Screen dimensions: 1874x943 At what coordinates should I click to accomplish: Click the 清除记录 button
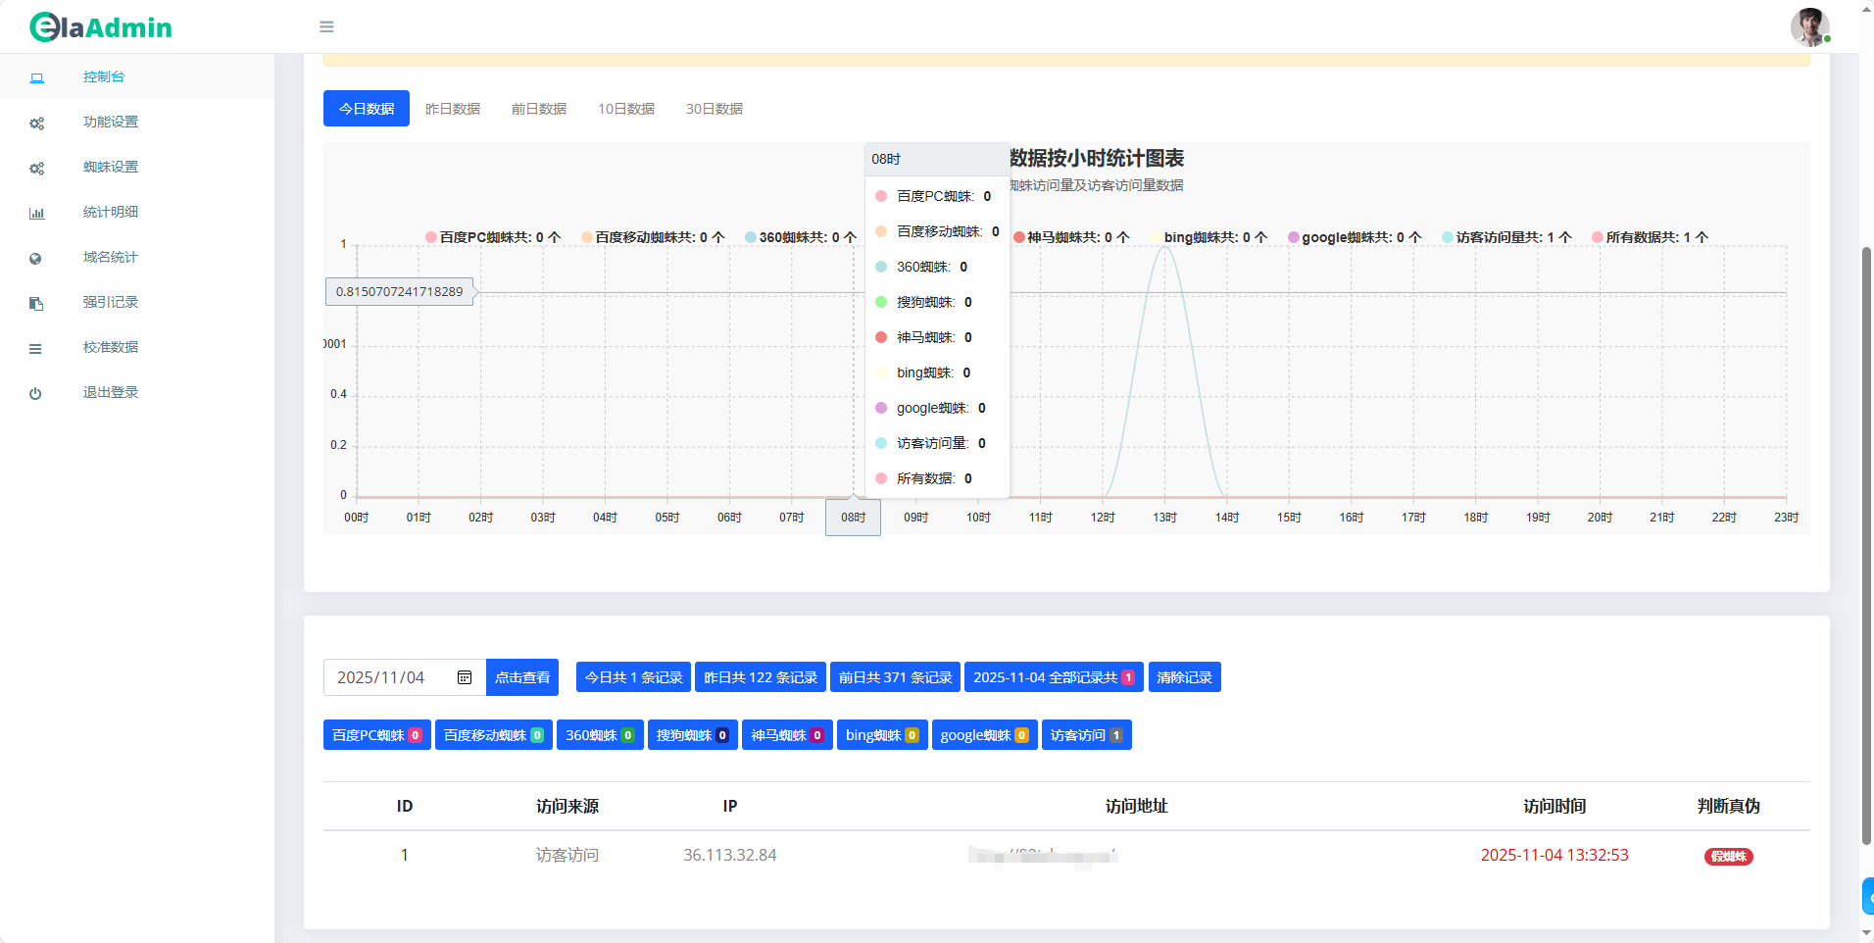click(1184, 677)
